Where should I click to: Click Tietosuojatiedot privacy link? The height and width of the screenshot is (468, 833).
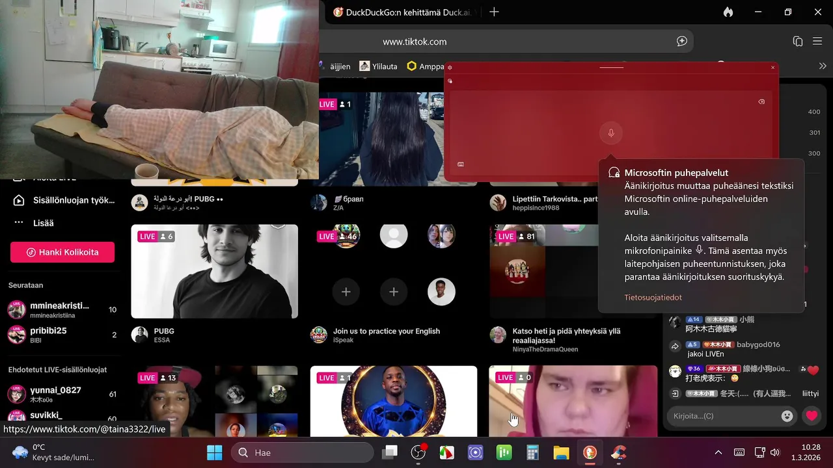pos(653,297)
